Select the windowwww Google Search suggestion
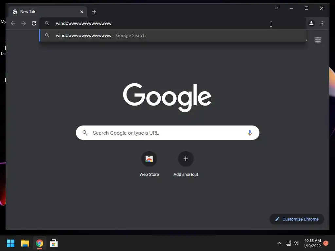 pyautogui.click(x=173, y=35)
